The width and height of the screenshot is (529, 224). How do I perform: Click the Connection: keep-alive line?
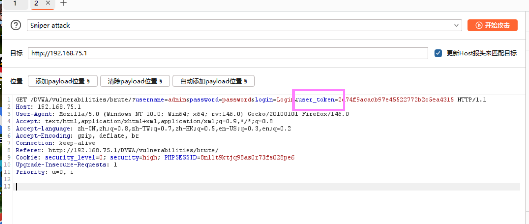click(x=56, y=143)
